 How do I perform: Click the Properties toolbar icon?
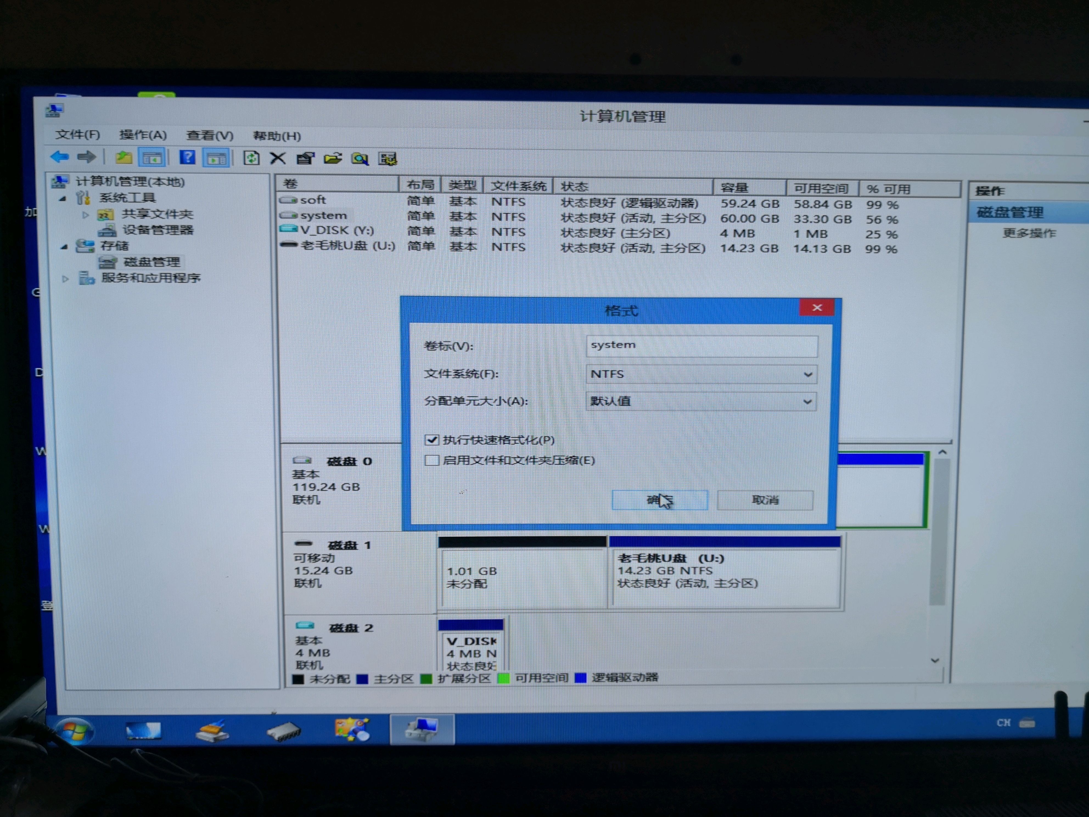tap(305, 159)
